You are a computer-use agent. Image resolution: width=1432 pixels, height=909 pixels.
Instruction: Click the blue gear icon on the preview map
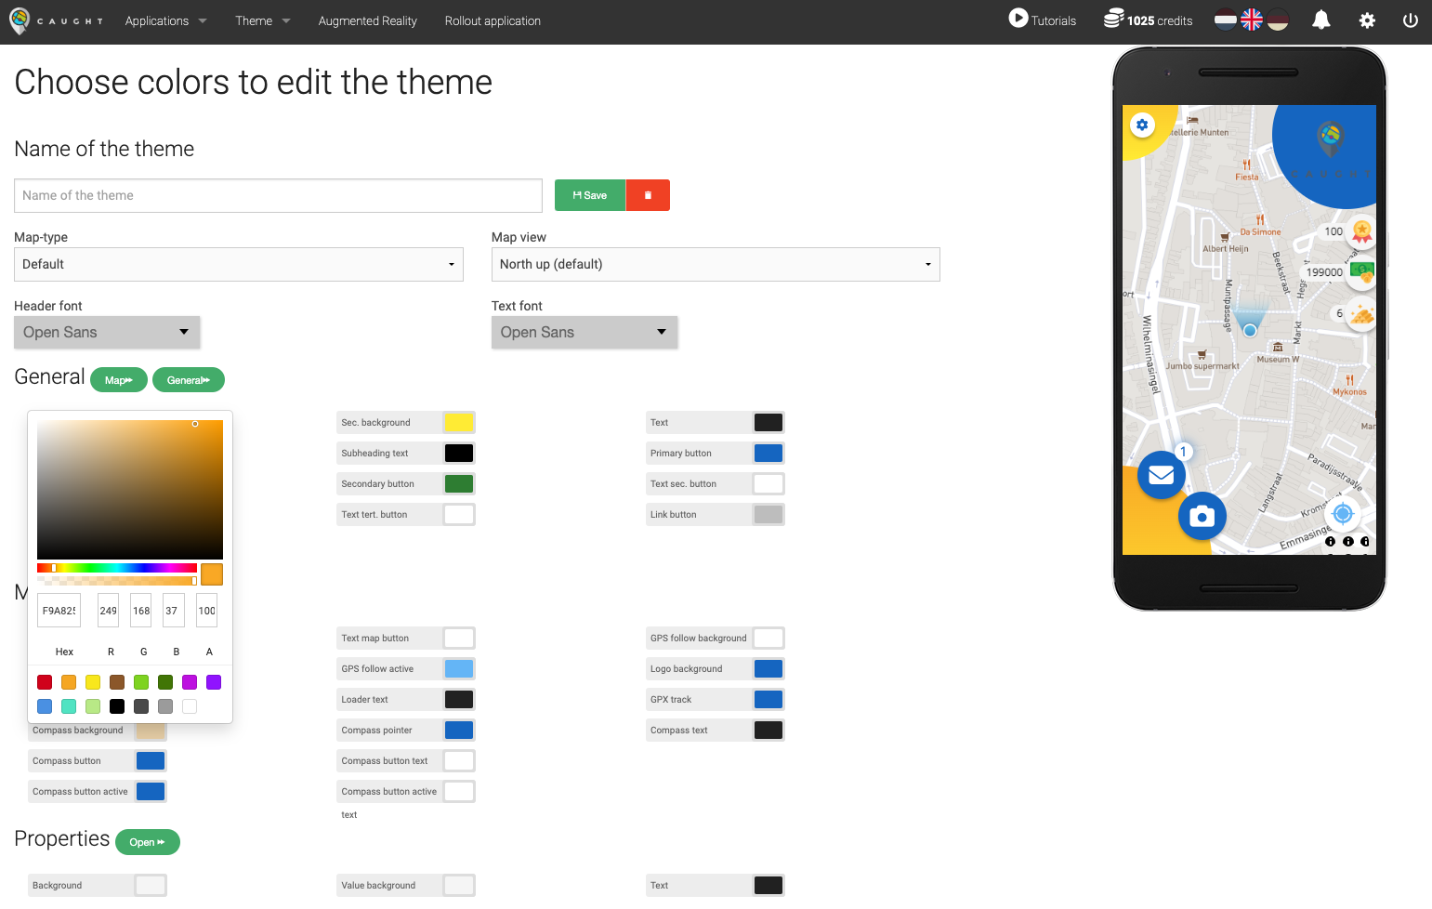(1142, 124)
